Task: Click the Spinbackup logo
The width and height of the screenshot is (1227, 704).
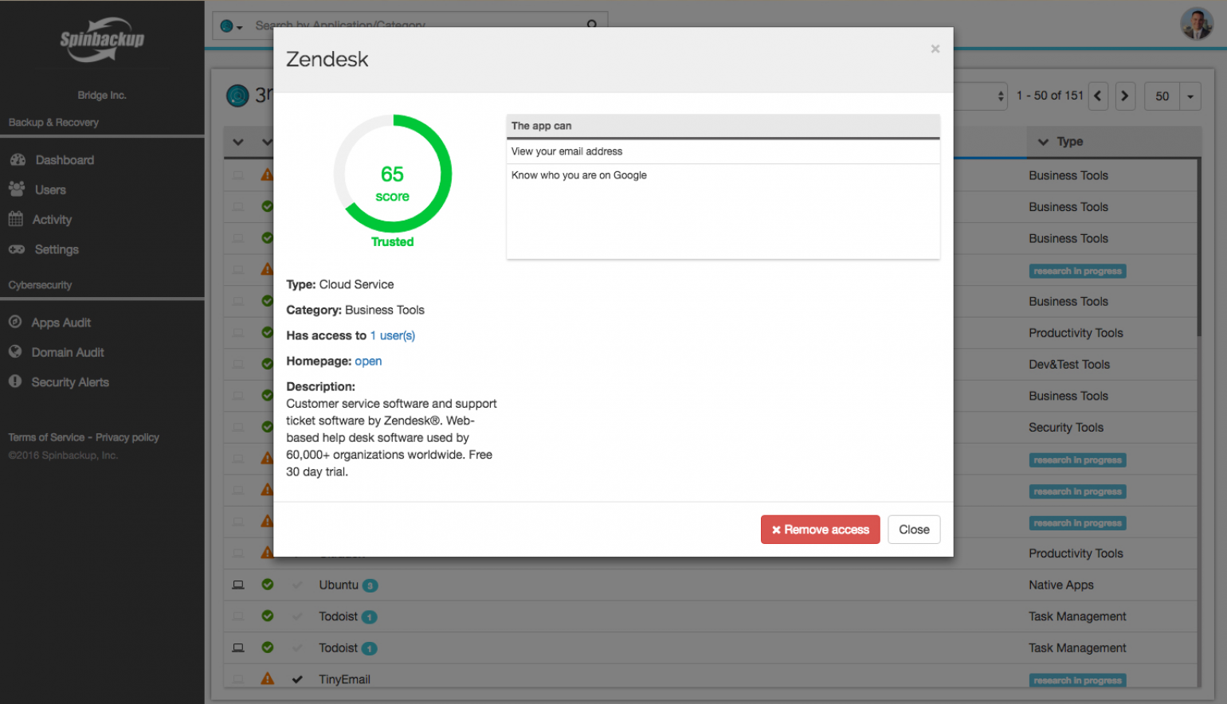Action: pos(102,40)
